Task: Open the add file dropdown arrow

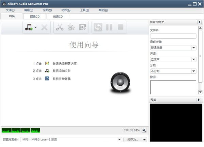Action: (35, 27)
